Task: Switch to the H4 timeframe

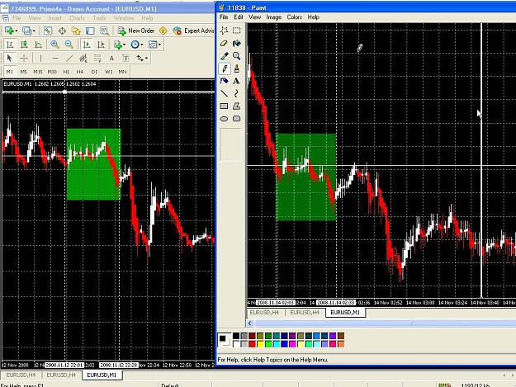Action: click(x=80, y=72)
